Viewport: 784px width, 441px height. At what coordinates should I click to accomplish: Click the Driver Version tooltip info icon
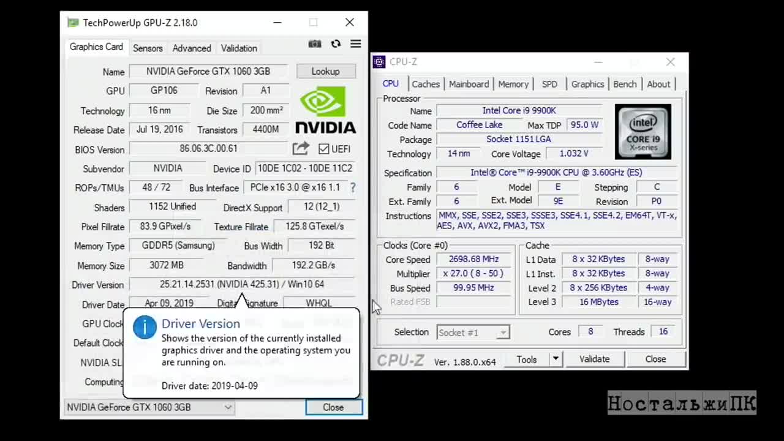[145, 327]
